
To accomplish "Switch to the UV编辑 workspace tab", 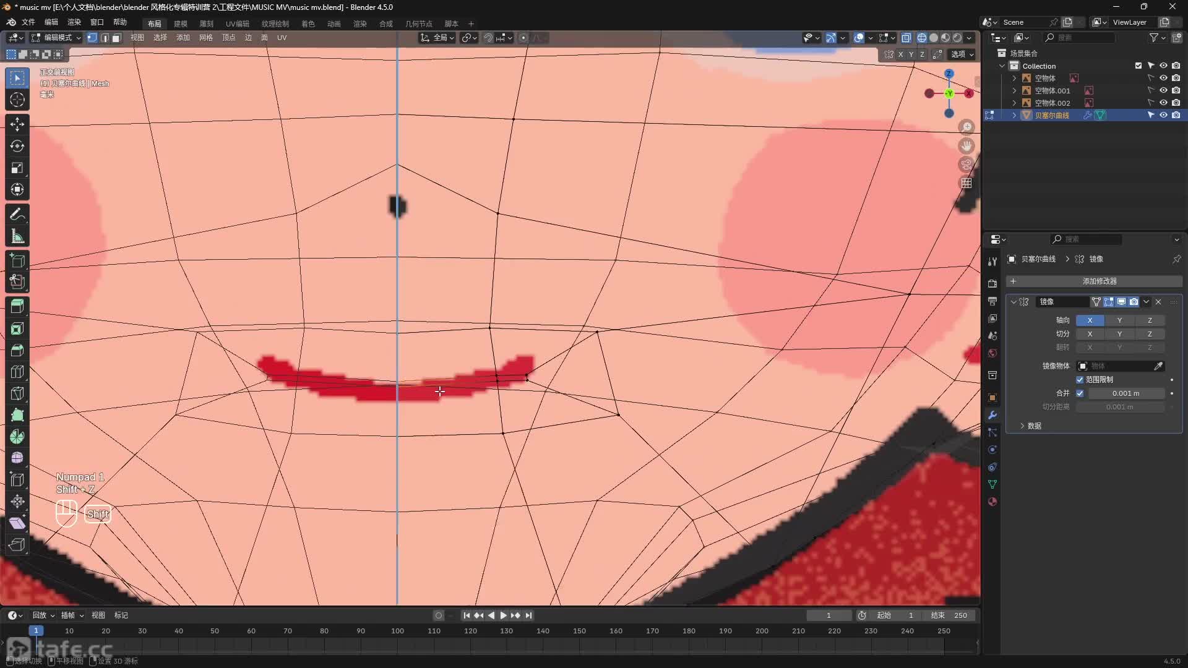I will [x=237, y=24].
